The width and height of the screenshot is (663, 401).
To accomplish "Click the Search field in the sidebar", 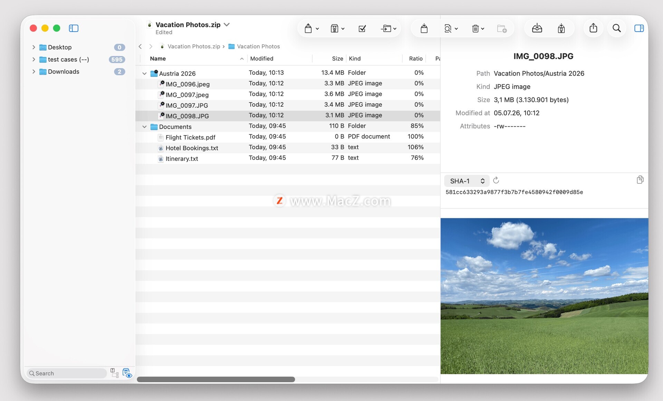I will pos(67,373).
